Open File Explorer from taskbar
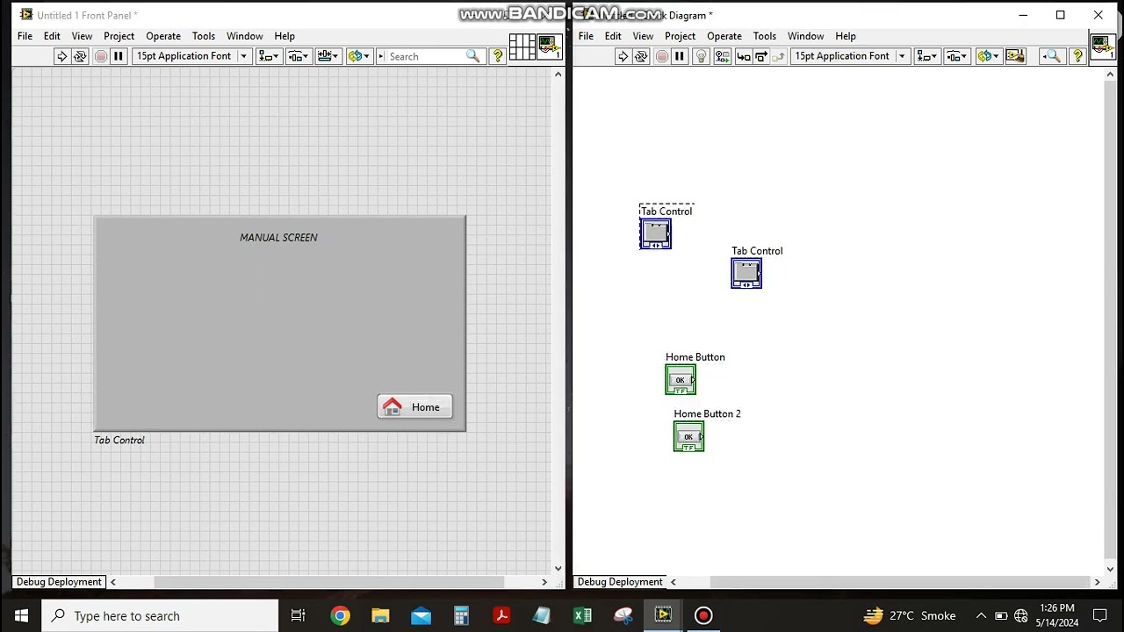Viewport: 1124px width, 632px height. click(380, 615)
